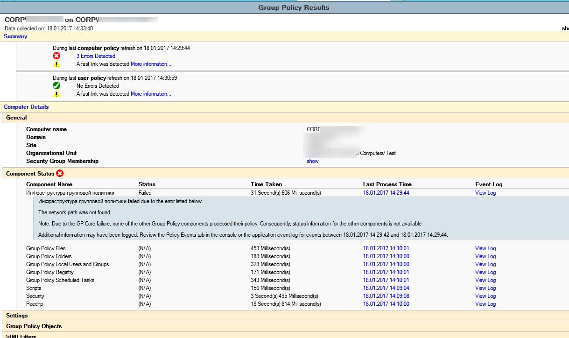
Task: Open the 3 Errors Detected link
Action: (96, 56)
